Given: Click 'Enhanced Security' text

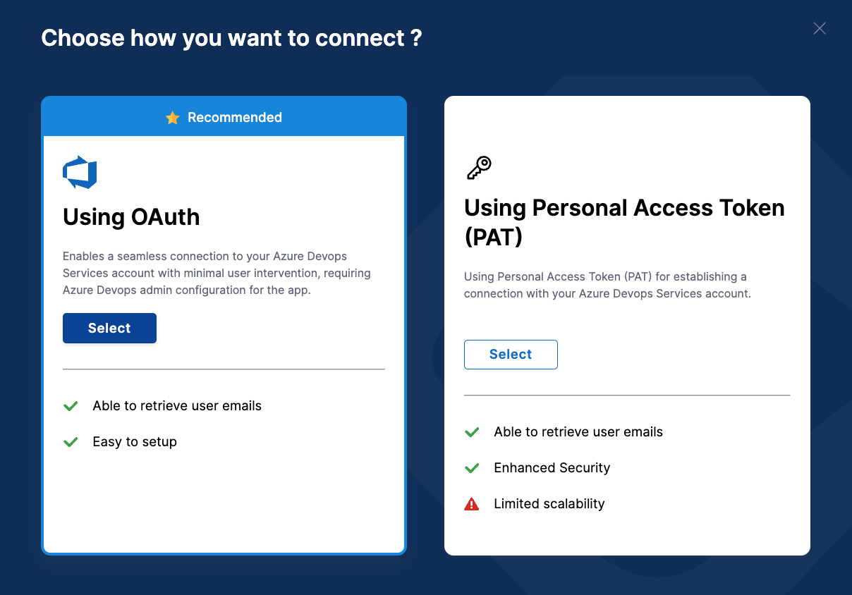Looking at the screenshot, I should coord(552,467).
